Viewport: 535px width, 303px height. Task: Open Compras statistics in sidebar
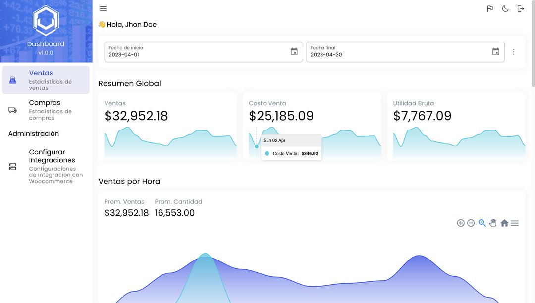coord(46,110)
